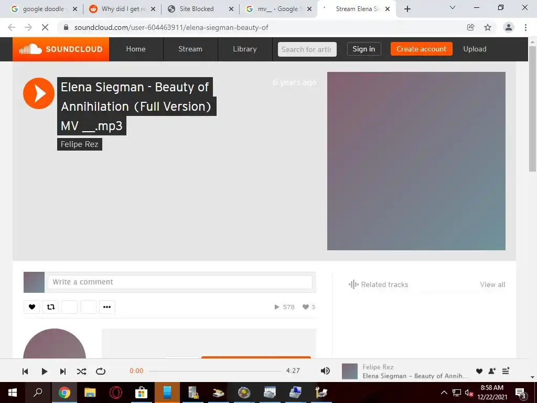Click the page vertical scrollbar
Image resolution: width=537 pixels, height=403 pixels.
pyautogui.click(x=532, y=108)
